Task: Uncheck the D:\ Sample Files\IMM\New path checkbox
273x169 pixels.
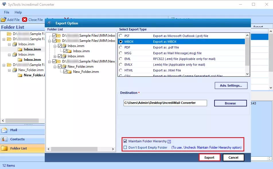Action: [x=54, y=61]
